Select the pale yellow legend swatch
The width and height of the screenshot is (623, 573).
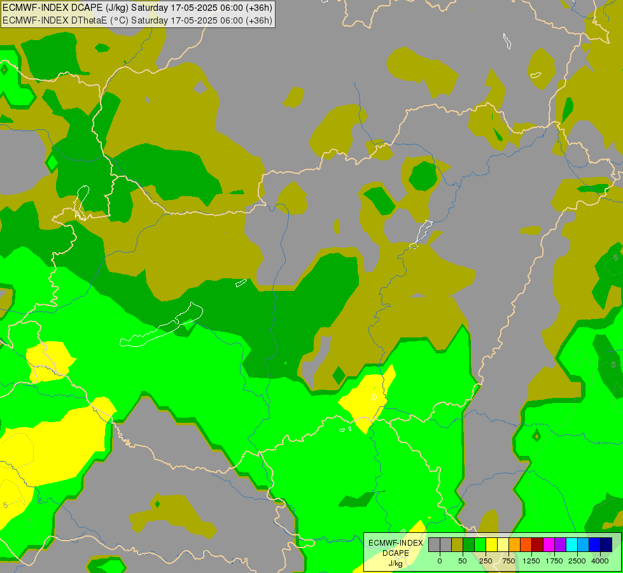(503, 544)
